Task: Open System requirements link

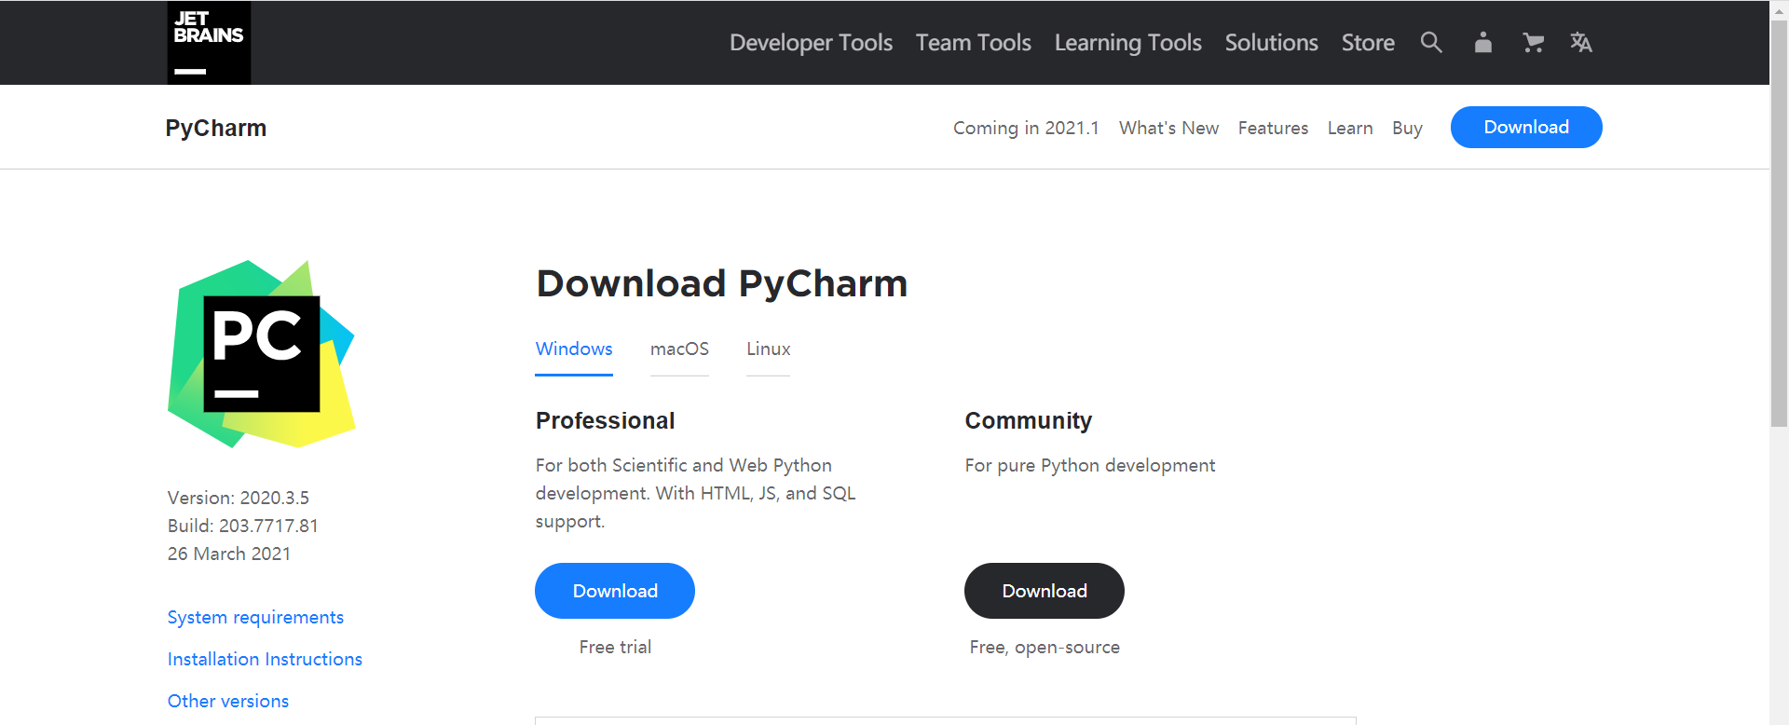Action: (255, 617)
